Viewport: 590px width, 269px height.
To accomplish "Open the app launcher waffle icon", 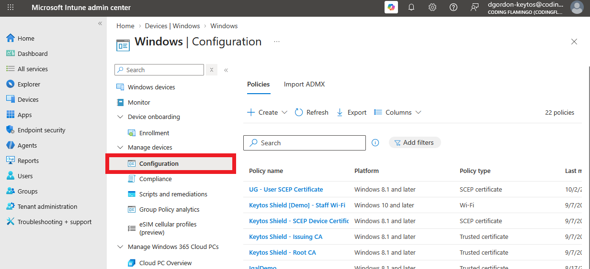I will tap(11, 7).
